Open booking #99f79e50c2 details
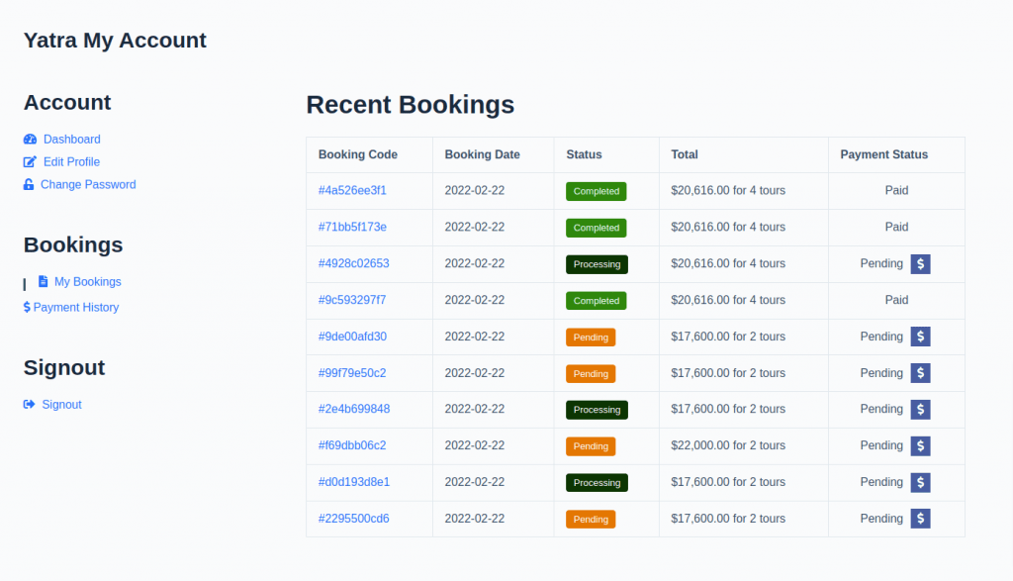Viewport: 1013px width, 581px height. [x=352, y=373]
